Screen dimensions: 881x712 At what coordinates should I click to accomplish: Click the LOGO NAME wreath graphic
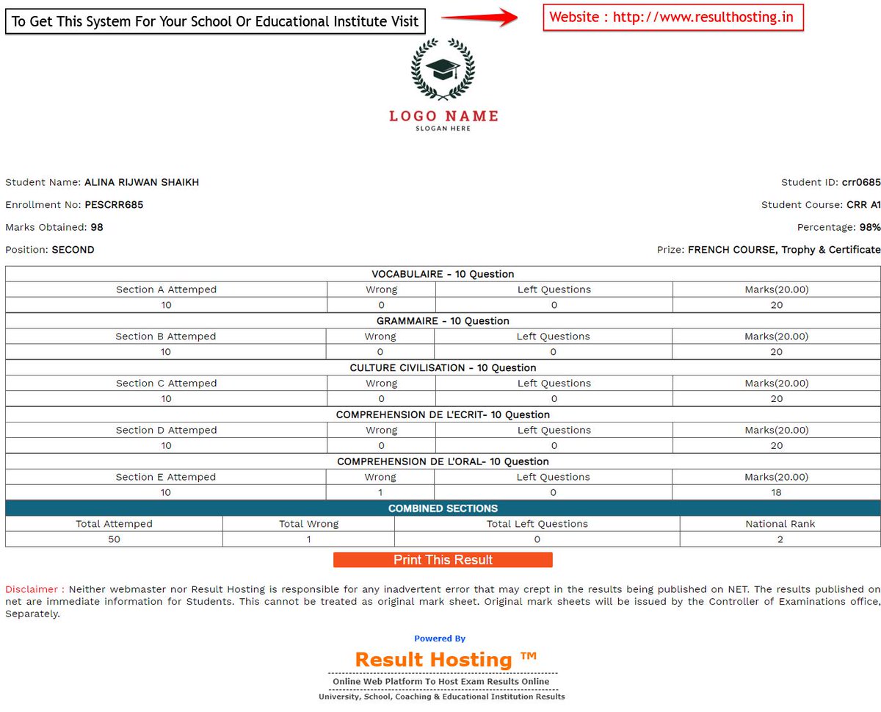441,81
